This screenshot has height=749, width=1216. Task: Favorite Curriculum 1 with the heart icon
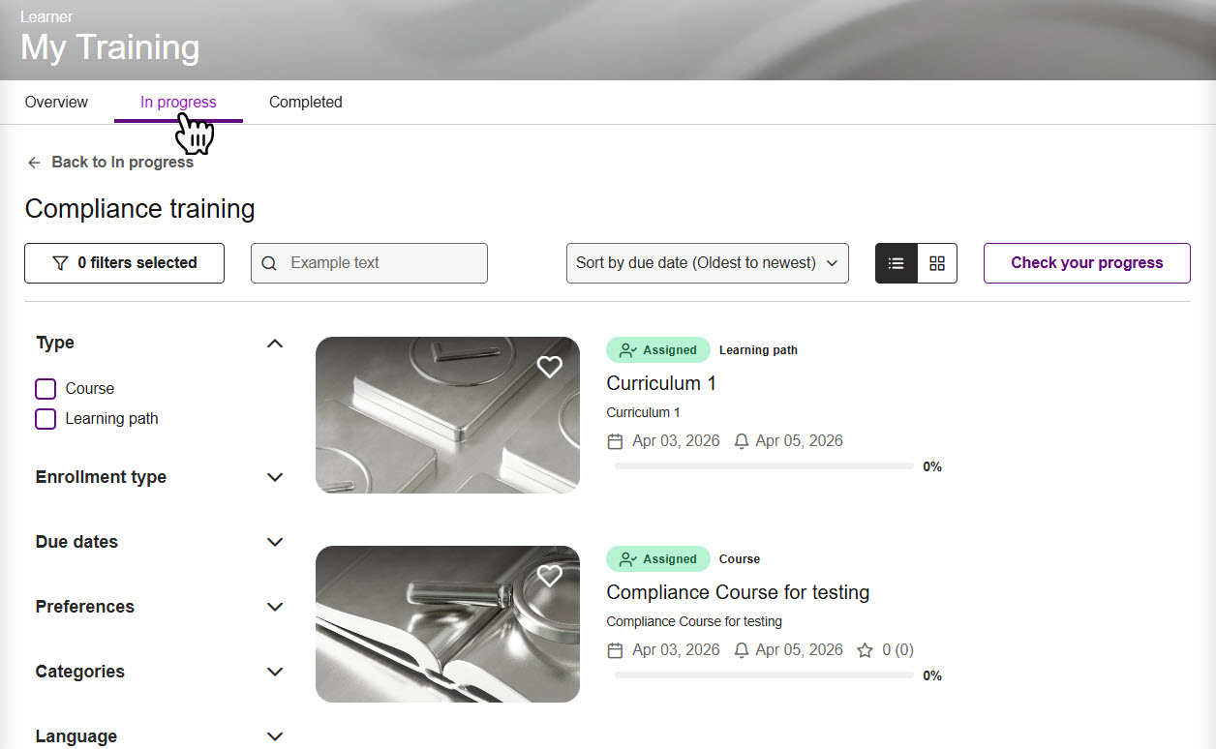pyautogui.click(x=549, y=367)
